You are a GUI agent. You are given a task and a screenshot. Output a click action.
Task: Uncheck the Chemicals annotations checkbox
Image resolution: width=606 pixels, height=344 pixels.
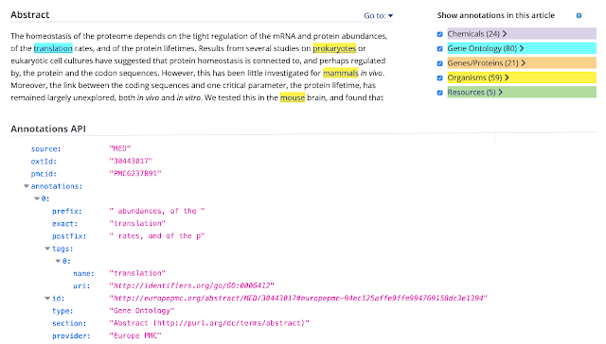tap(439, 34)
